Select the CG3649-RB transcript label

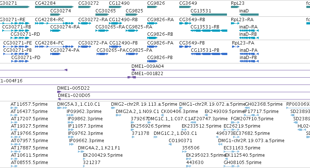(192, 20)
